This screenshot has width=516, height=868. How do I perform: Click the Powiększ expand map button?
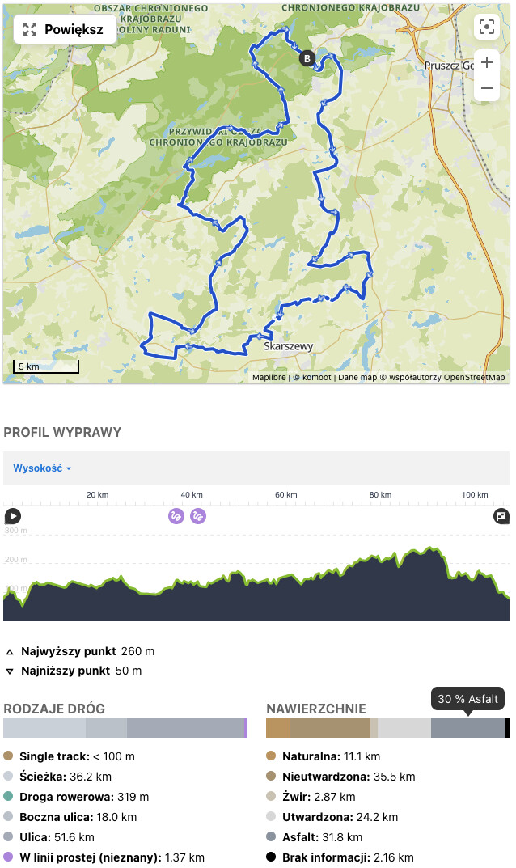click(65, 29)
